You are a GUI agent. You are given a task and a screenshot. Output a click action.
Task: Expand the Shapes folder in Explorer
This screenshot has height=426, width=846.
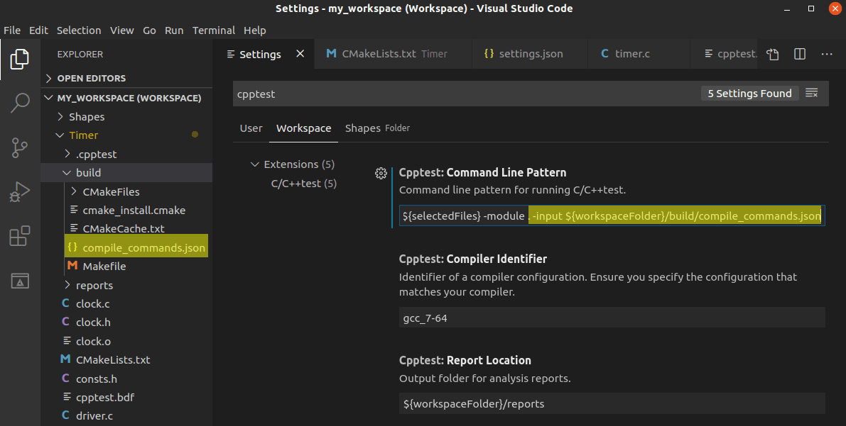pos(86,117)
